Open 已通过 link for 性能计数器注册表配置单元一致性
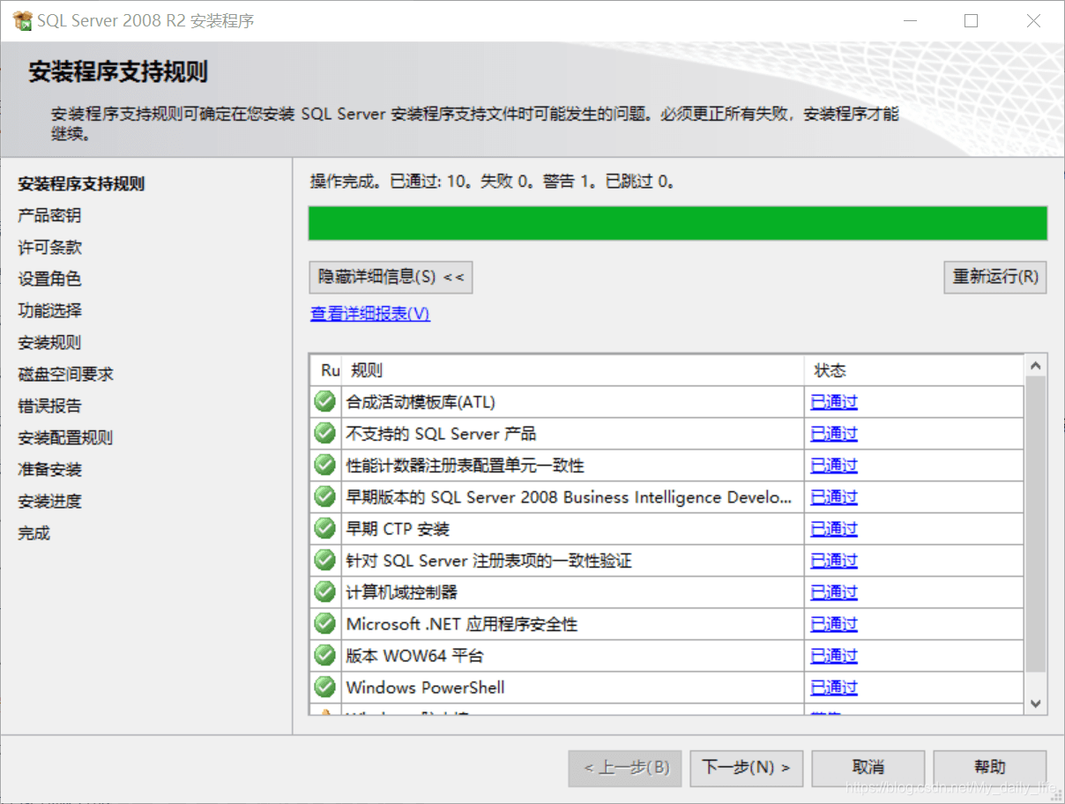 pos(834,465)
